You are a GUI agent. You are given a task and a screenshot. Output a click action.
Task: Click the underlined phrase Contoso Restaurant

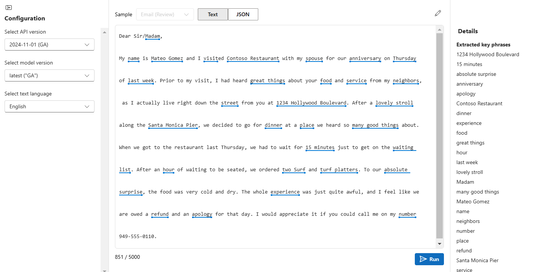[x=253, y=58]
